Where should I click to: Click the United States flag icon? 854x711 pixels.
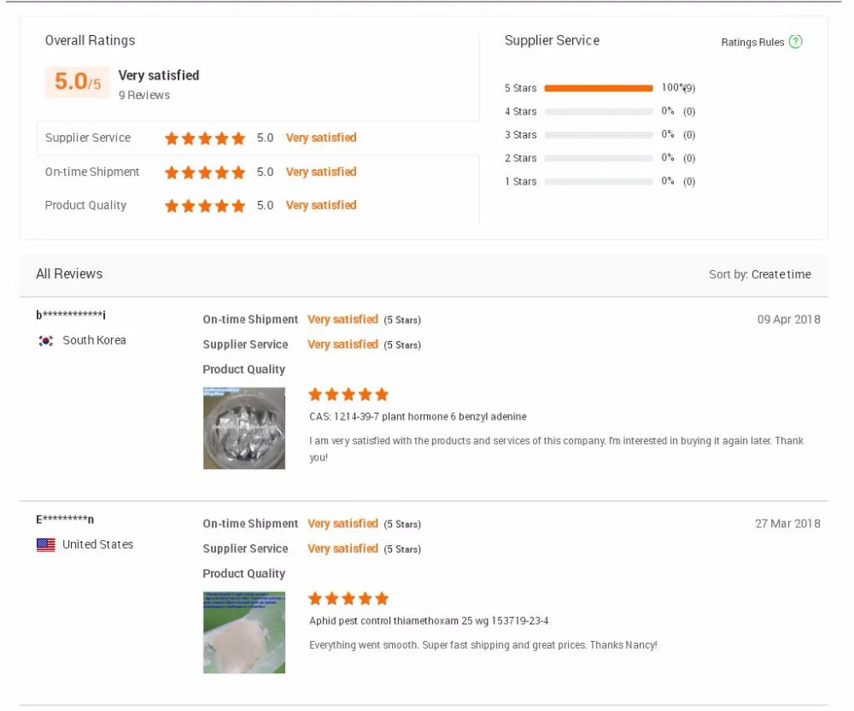[x=46, y=545]
